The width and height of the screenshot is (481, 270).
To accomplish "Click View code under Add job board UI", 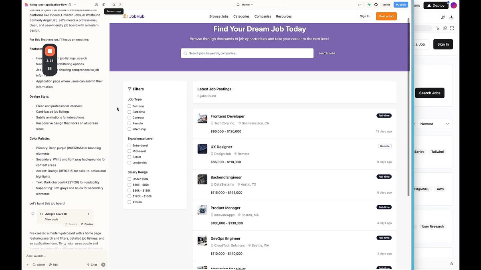I will click(52, 219).
